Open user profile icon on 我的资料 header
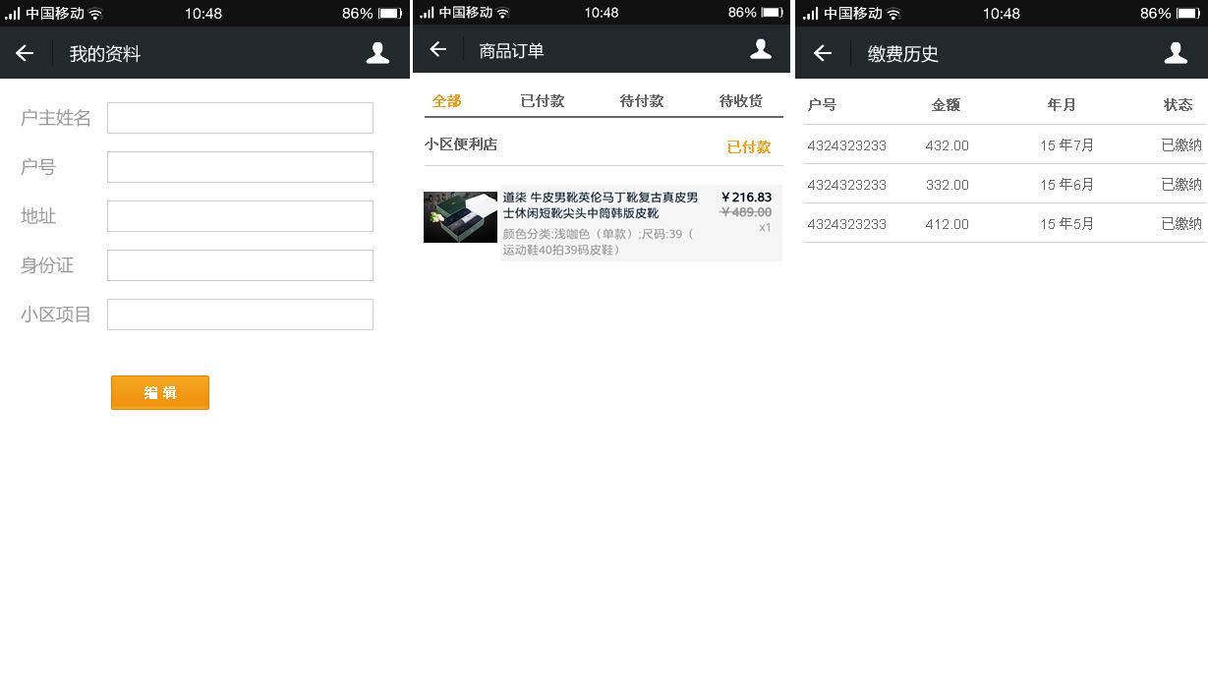This screenshot has width=1208, height=688. (x=377, y=54)
